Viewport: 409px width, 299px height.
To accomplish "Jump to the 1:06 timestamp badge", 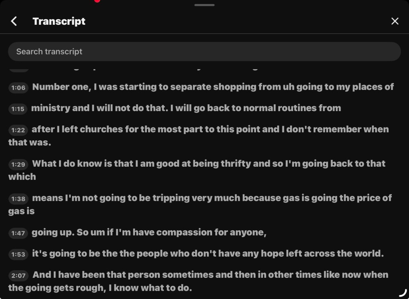I will point(18,88).
